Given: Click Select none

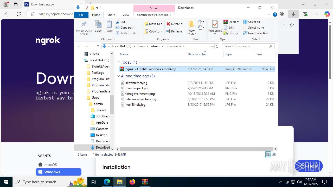Looking at the screenshot, I should [253, 28].
